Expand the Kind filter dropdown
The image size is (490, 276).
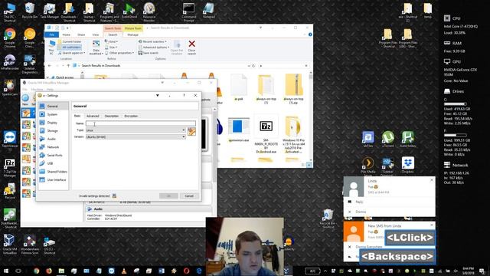pos(111,41)
